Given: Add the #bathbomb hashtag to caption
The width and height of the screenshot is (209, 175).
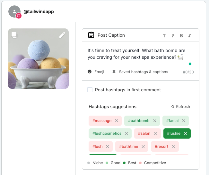Looking at the screenshot, I should point(139,121).
